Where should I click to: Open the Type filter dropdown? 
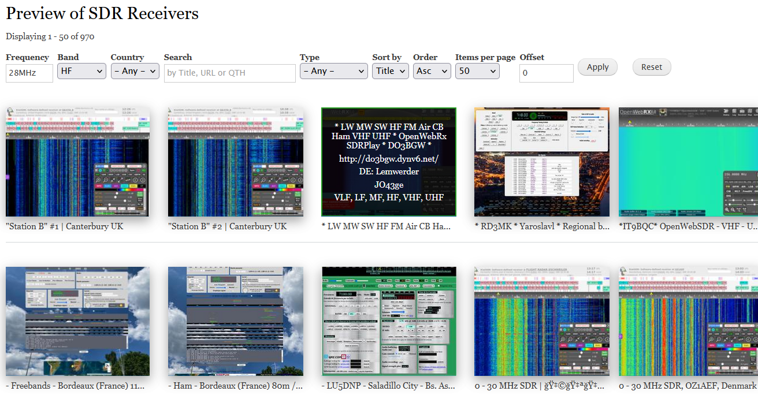[333, 71]
